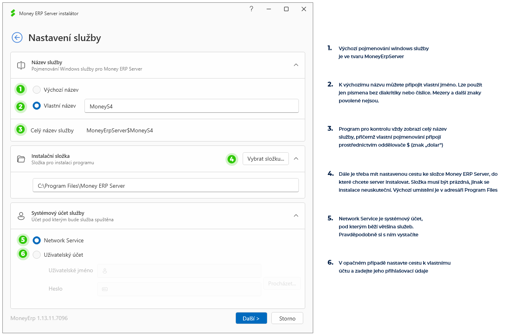Click the Heslo password field
Viewport: 516px width, 336px height.
click(179, 289)
